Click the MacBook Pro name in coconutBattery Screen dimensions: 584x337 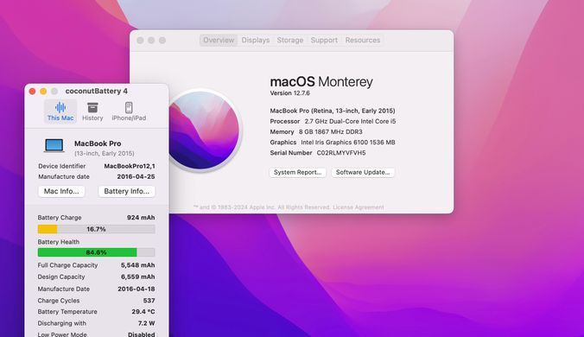[98, 143]
